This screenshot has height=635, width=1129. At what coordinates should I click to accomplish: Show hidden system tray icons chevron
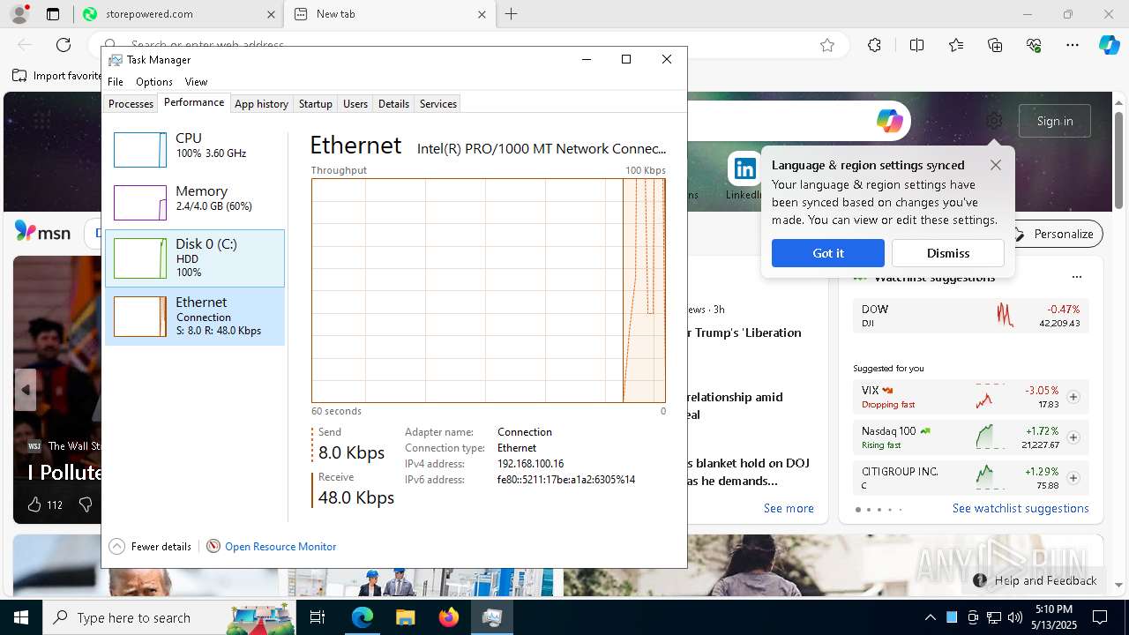[x=930, y=617]
